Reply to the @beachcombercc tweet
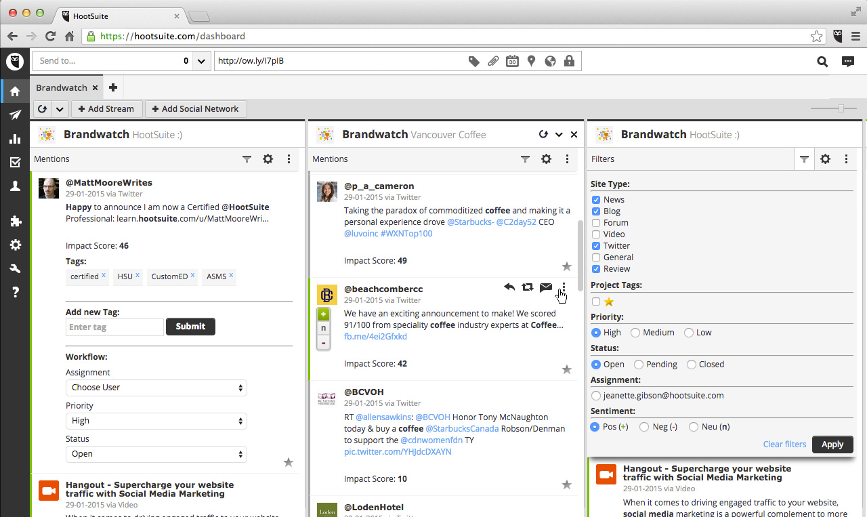 pos(509,287)
